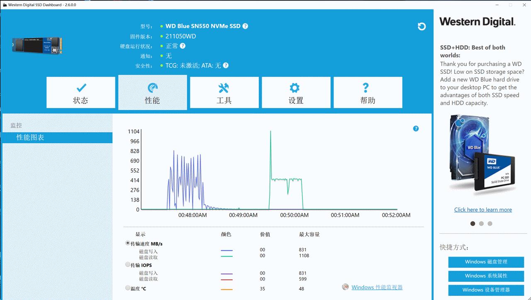Enable the 传输 IOPS display option
This screenshot has width=531, height=300.
click(x=128, y=265)
